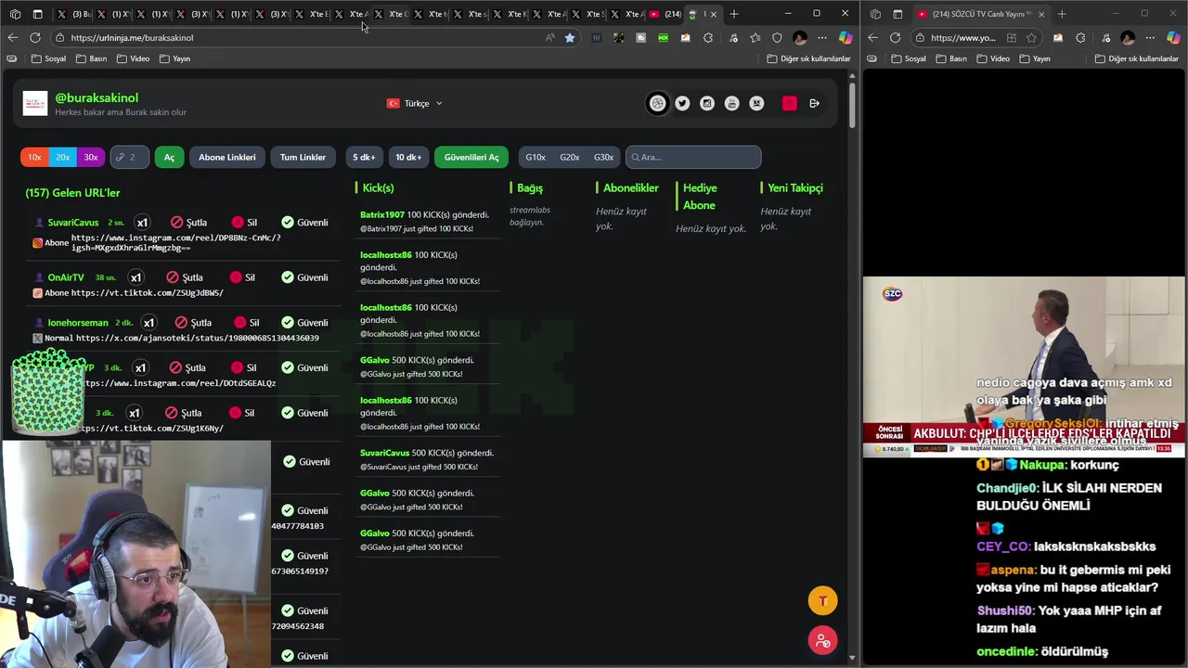Click Şutla on the OnAirTV row
Screen dimensions: 1188x668
(185, 277)
